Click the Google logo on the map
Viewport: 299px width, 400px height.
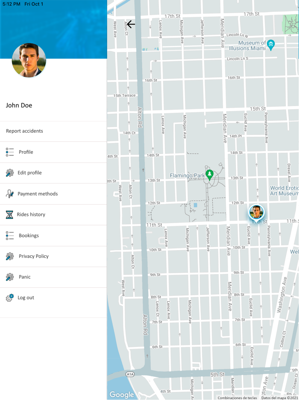pos(122,394)
